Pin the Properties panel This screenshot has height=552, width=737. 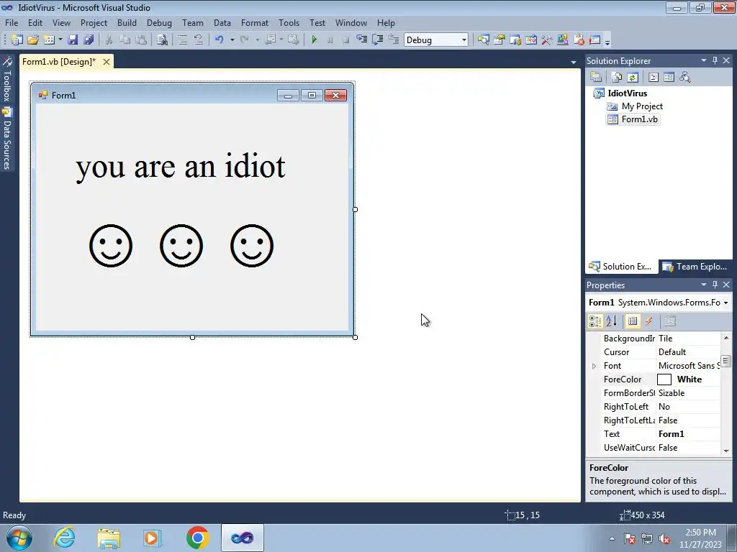(715, 285)
